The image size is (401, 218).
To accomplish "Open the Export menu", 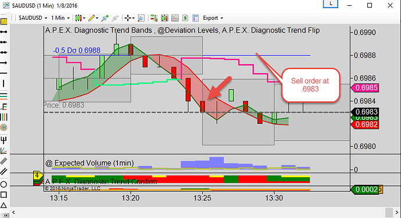I will coord(213,18).
